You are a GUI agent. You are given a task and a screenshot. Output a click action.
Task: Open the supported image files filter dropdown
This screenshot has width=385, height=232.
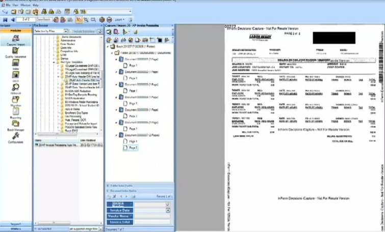tap(100, 229)
